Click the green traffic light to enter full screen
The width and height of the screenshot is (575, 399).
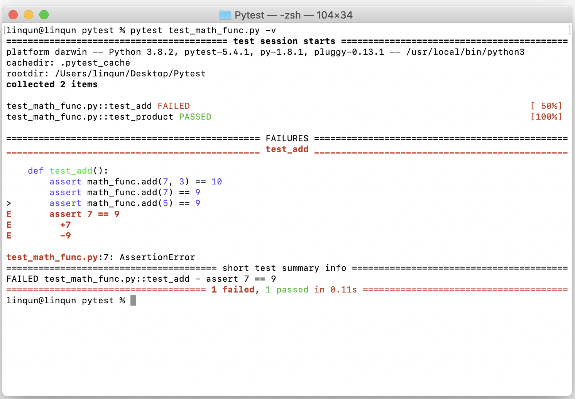tap(44, 15)
